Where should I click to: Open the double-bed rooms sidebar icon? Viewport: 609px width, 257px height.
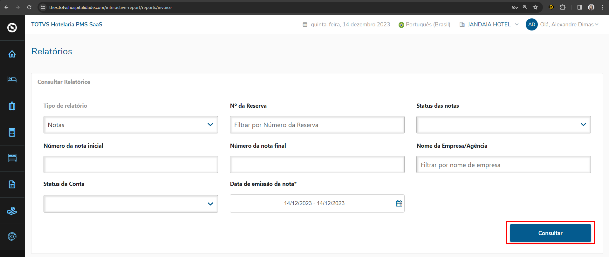click(12, 158)
